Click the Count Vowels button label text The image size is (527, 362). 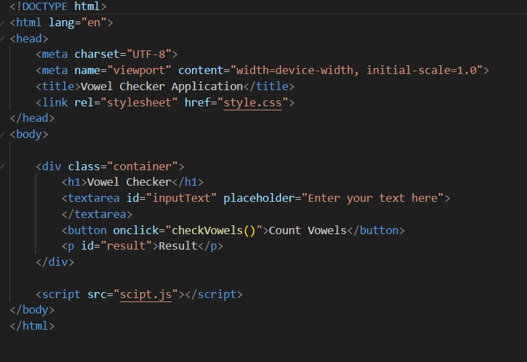coord(307,230)
